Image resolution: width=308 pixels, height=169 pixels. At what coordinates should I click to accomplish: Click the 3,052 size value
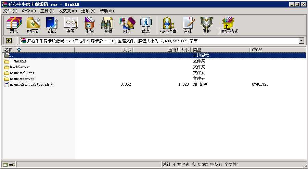click(126, 85)
